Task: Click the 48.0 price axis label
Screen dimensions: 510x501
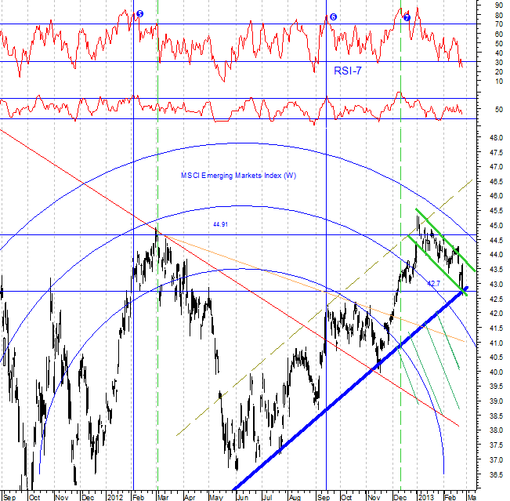Action: coord(496,138)
